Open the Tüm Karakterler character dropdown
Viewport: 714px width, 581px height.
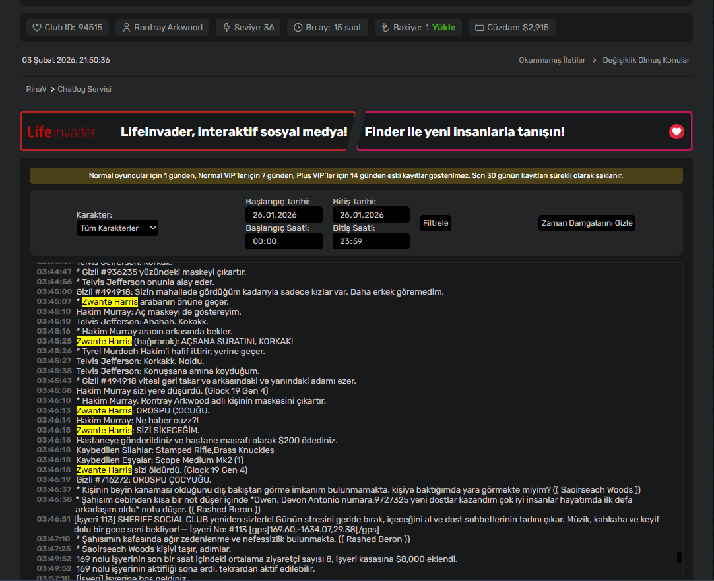(x=117, y=228)
